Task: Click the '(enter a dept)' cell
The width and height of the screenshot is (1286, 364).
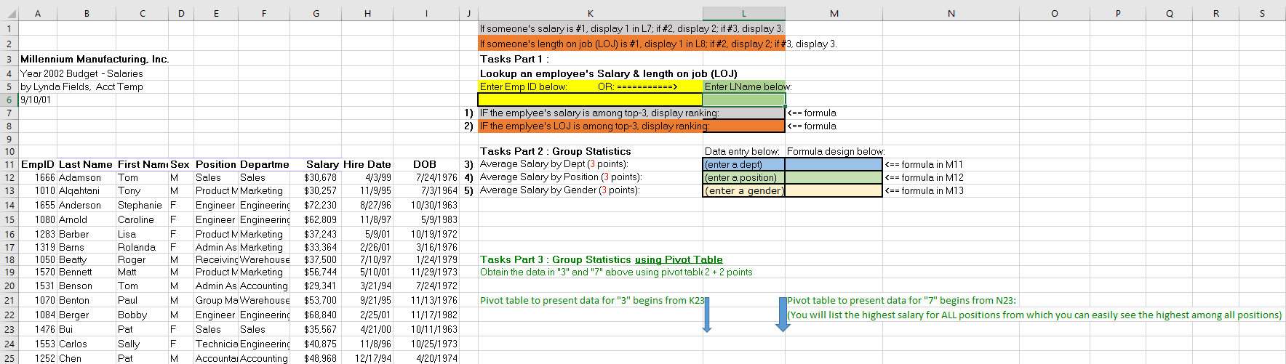Action: tap(743, 164)
